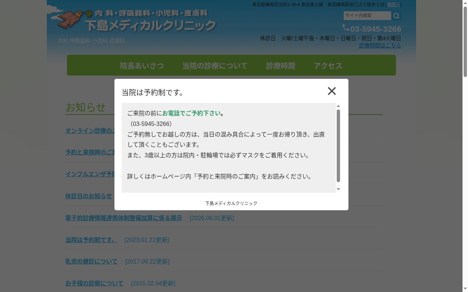Click the 内科 呼吸器科 小児科 皮膚科 subtitle
The image size is (468, 292).
tap(91, 41)
